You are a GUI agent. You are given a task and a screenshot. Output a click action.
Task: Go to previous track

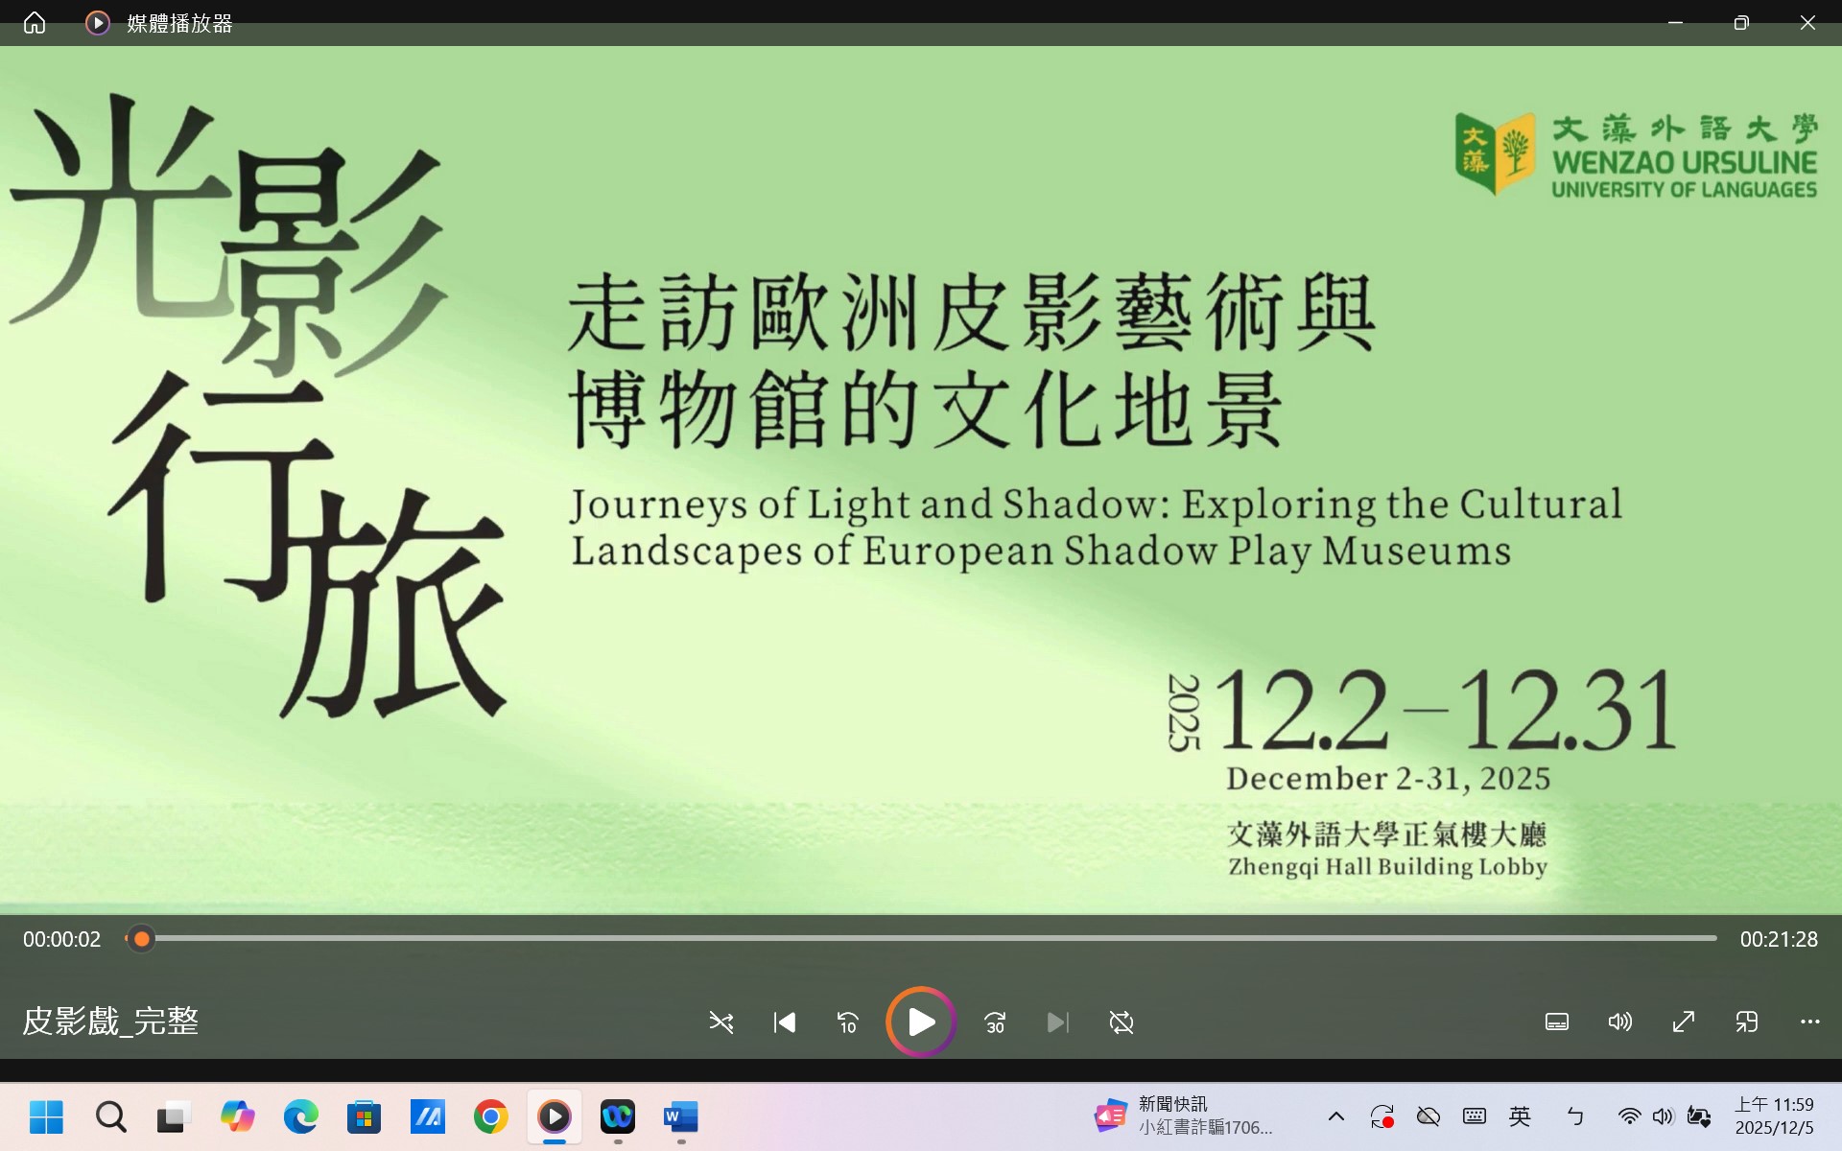pyautogui.click(x=785, y=1022)
